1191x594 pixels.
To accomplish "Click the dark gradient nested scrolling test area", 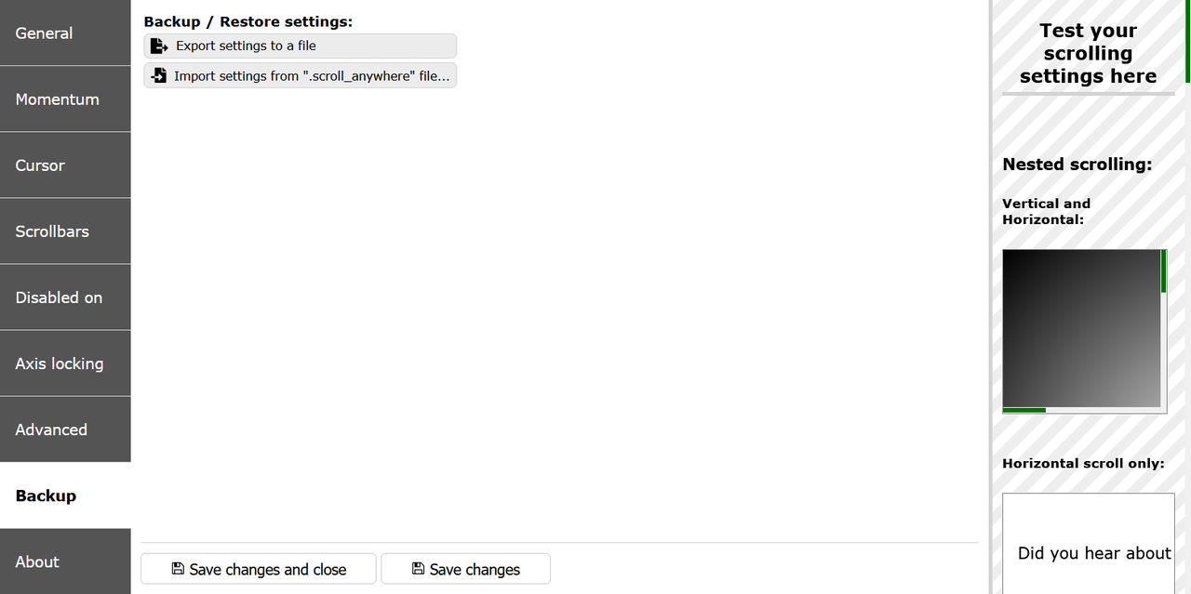I will coord(1082,328).
